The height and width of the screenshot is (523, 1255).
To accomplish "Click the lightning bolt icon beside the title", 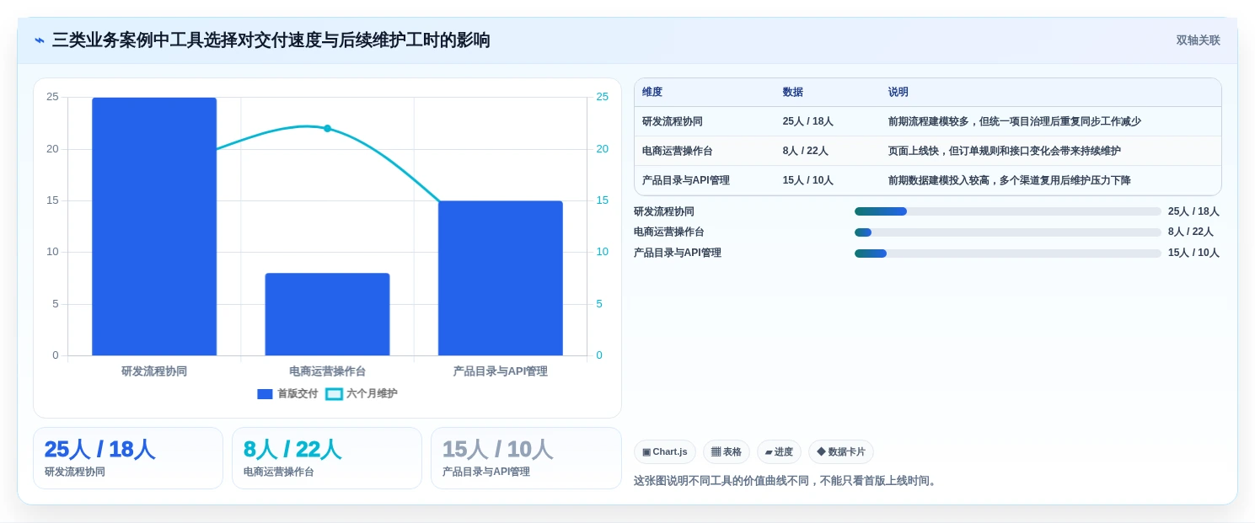I will click(x=40, y=40).
